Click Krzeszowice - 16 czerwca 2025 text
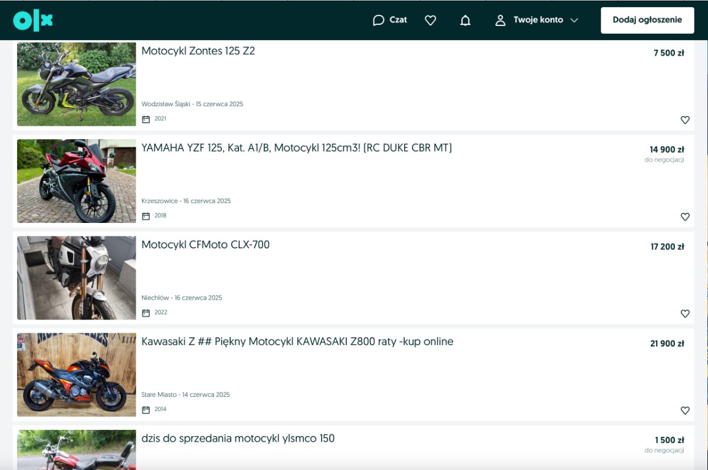 point(186,201)
